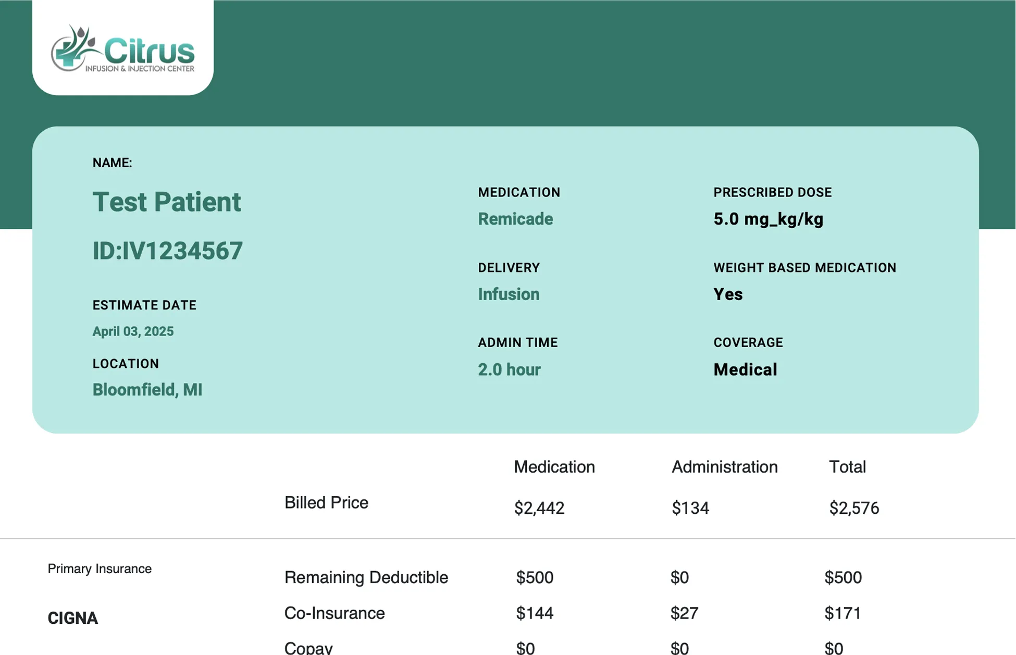Screen dimensions: 1016x655
Task: Click the Total column header
Action: (x=848, y=467)
